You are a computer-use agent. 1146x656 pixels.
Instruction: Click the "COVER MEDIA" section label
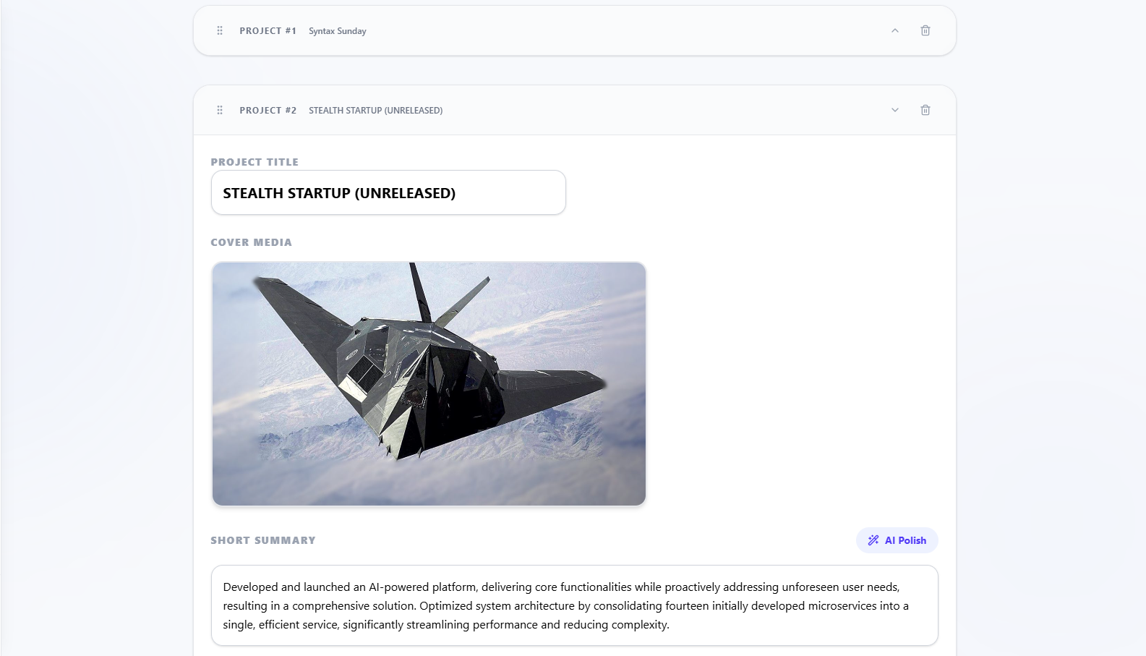[x=251, y=242]
